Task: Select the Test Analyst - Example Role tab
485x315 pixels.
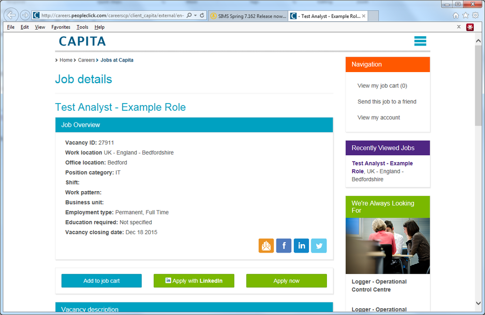Action: click(x=328, y=16)
